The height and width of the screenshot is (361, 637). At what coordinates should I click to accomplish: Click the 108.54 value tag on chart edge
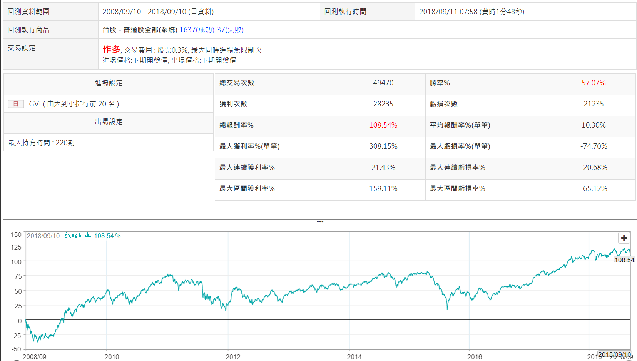[624, 260]
